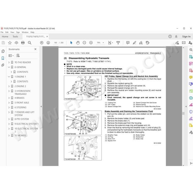Click the upload to cloud icon

16,43
